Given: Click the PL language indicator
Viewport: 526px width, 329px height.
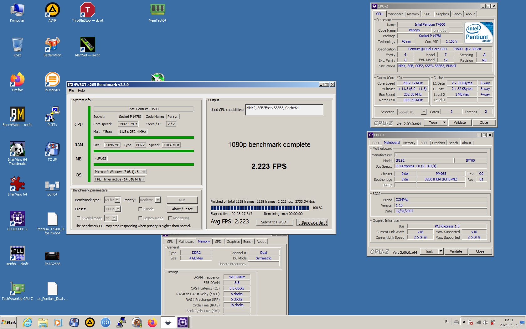Looking at the screenshot, I should [447, 322].
